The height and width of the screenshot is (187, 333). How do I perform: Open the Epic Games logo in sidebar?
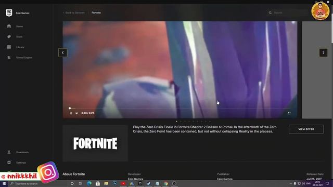(x=9, y=12)
